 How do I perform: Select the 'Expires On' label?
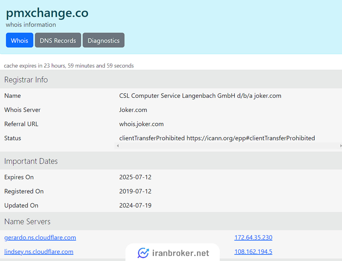pyautogui.click(x=19, y=177)
